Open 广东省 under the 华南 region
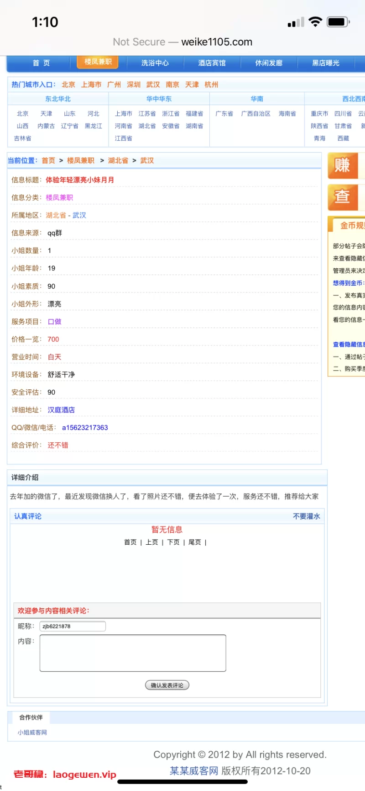Viewport: 365px width, 791px height. tap(224, 114)
